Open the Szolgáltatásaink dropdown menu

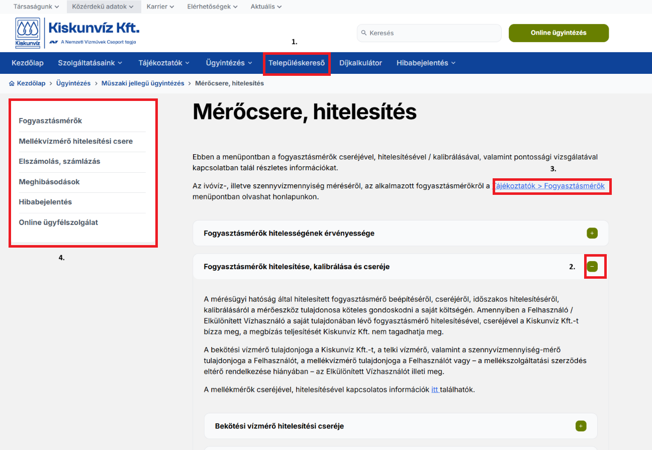(x=89, y=63)
